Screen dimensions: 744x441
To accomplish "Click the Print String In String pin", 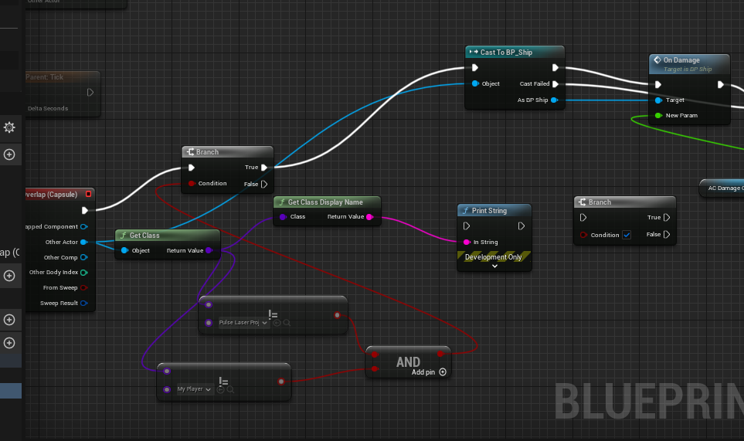I will point(467,242).
